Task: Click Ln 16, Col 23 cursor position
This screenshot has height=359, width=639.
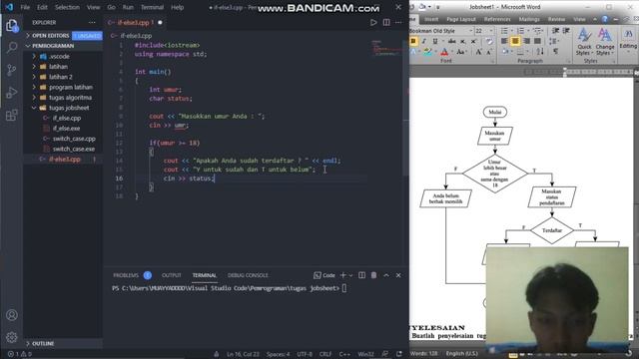Action: click(243, 354)
